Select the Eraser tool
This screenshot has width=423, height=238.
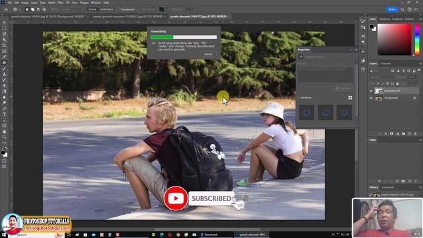[x=4, y=85]
